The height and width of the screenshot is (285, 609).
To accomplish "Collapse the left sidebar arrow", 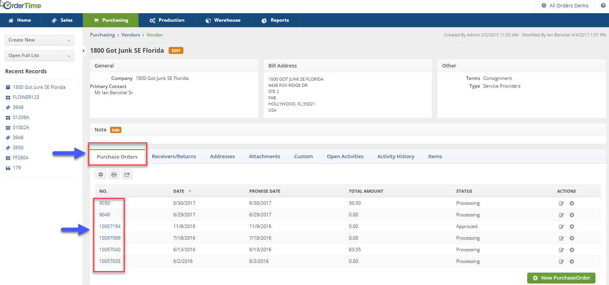I will (x=83, y=51).
